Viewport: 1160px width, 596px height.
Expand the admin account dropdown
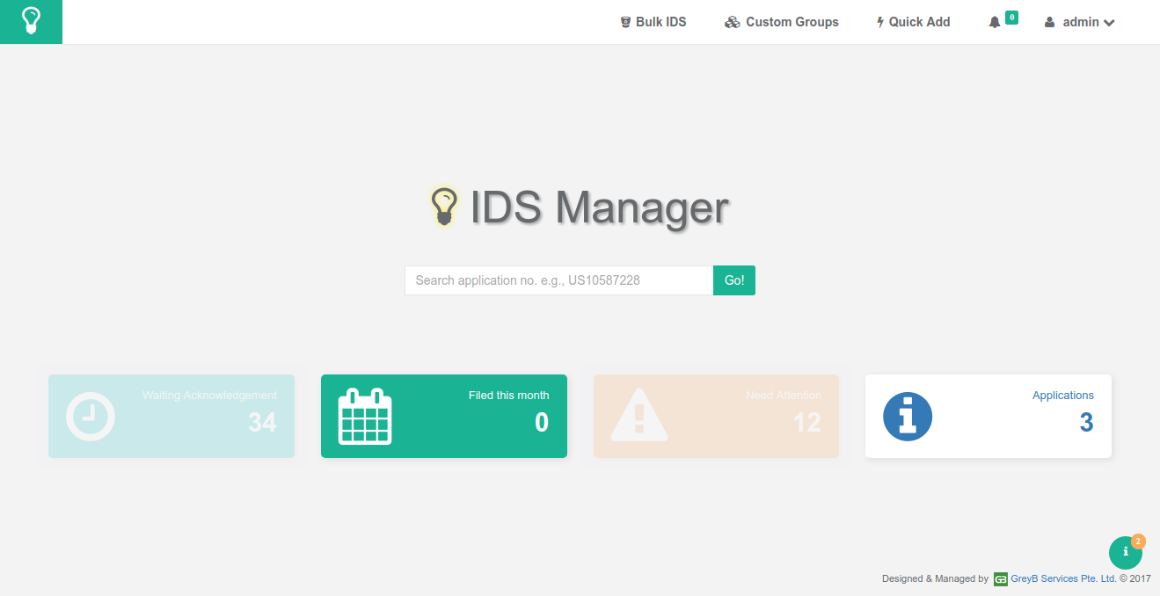1080,21
